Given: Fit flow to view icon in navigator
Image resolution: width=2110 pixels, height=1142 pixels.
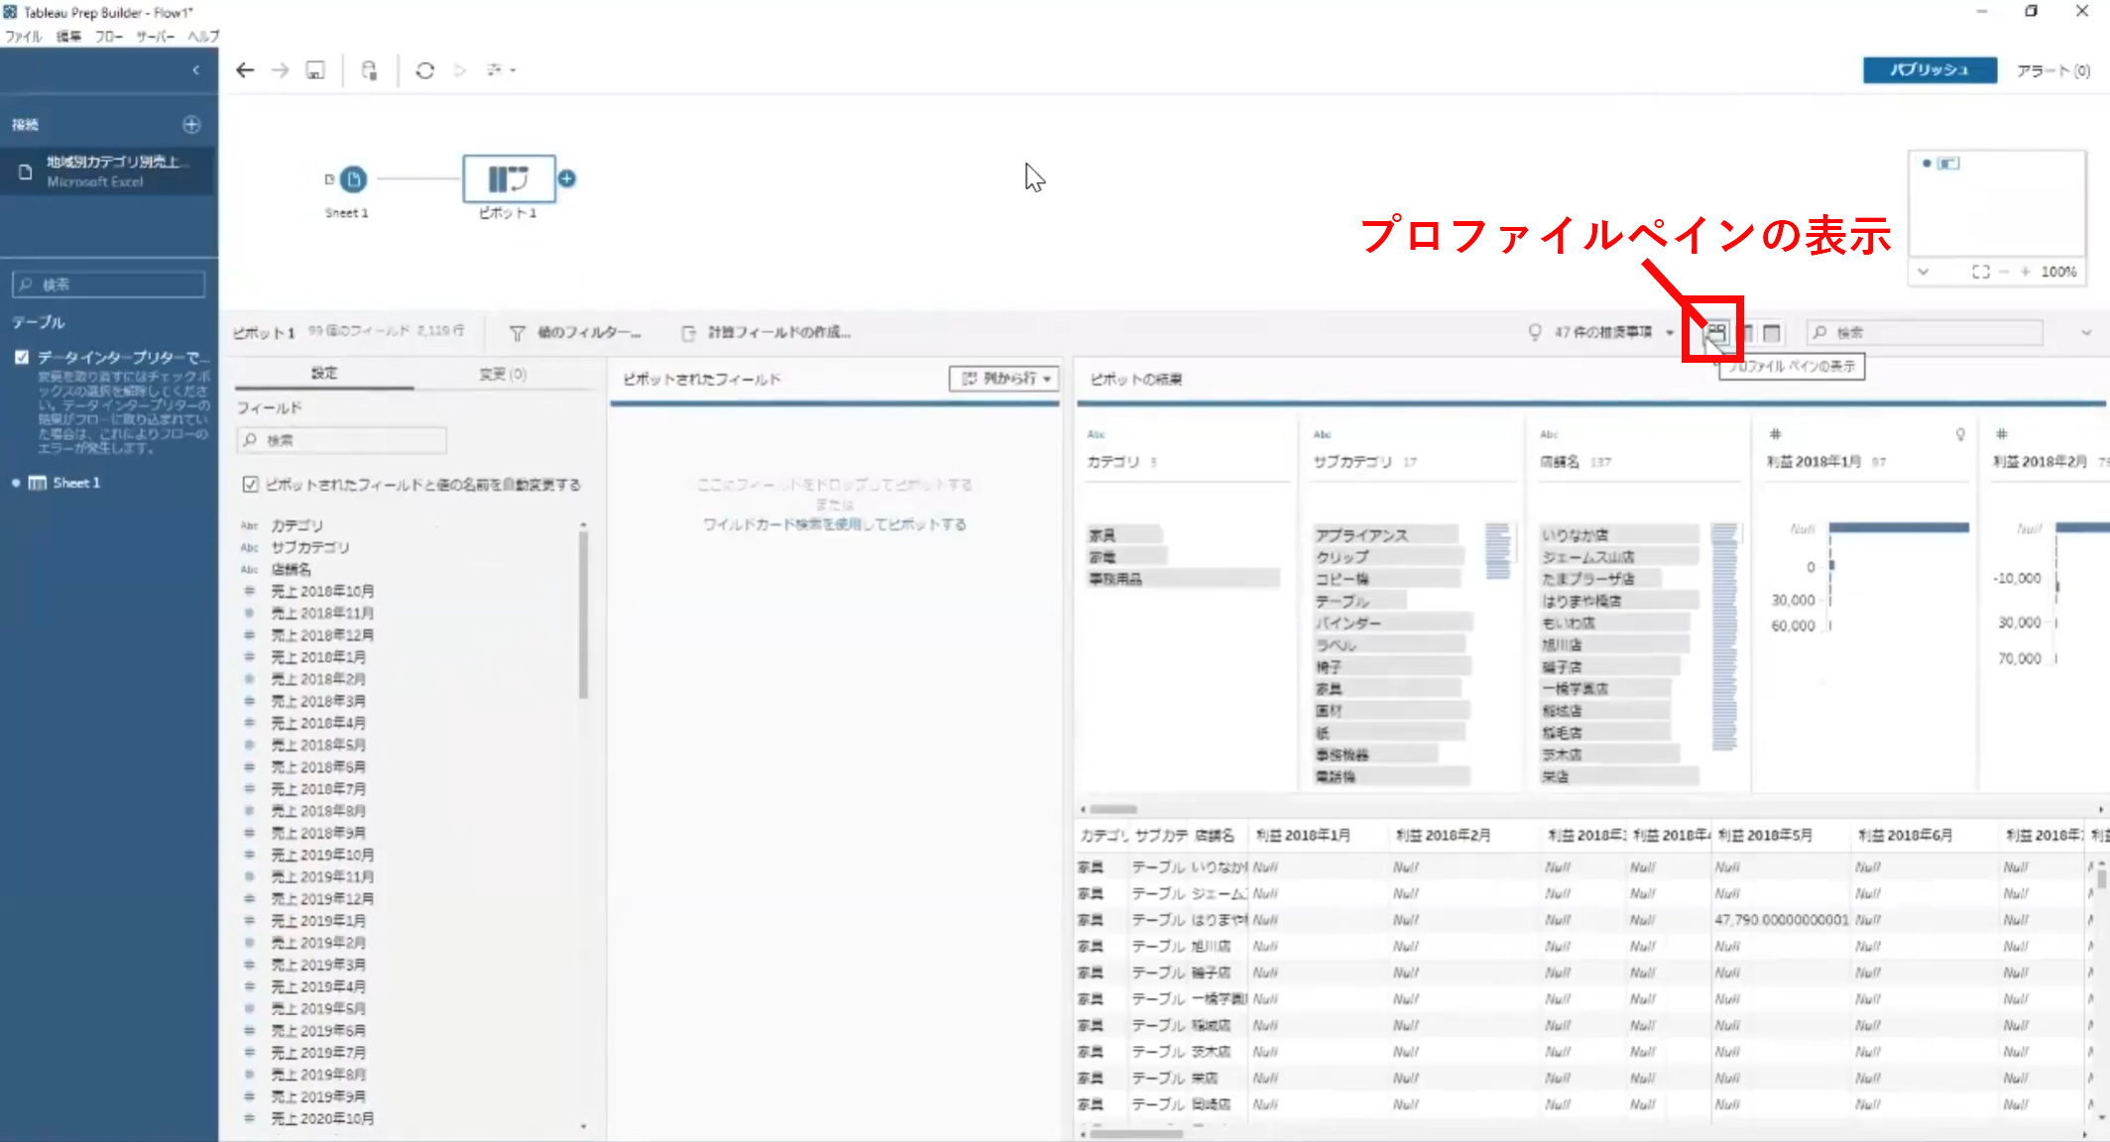Looking at the screenshot, I should 1981,272.
